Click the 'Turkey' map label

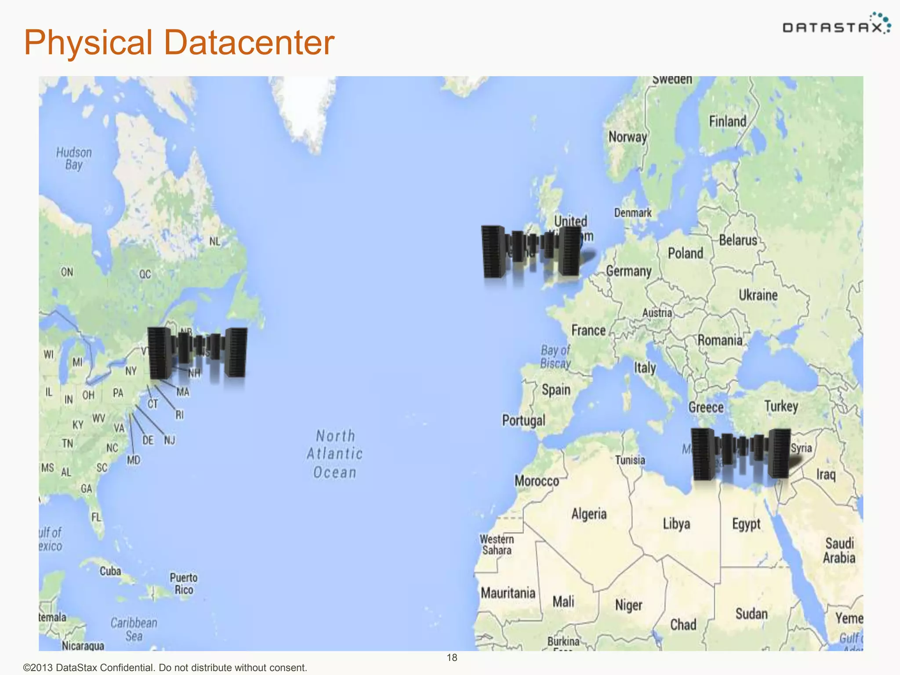(x=781, y=406)
